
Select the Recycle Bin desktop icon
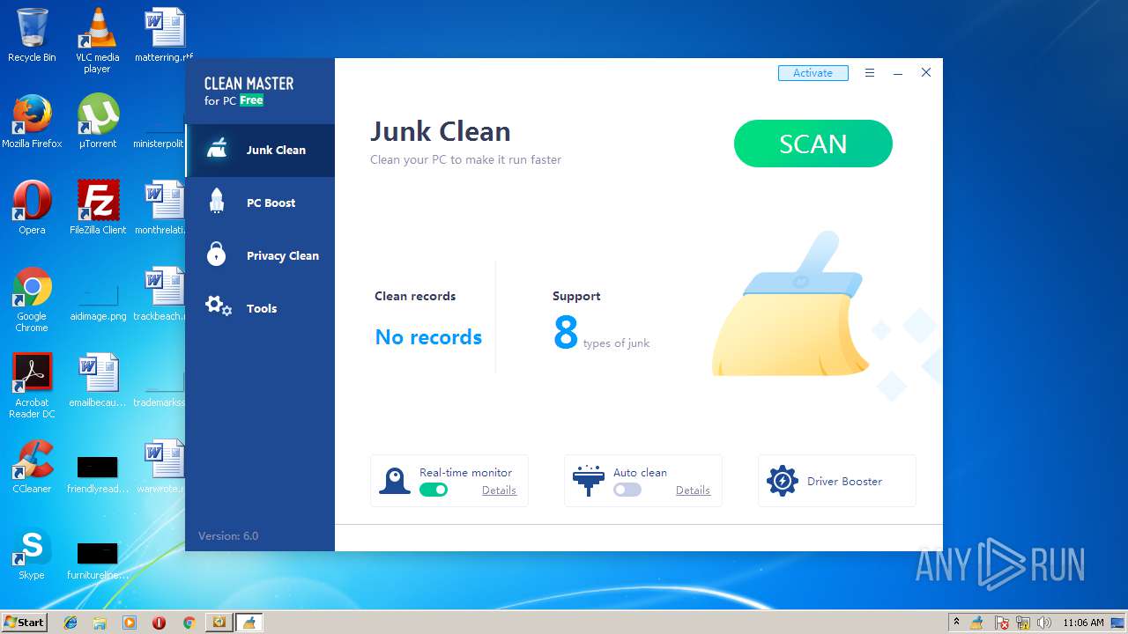[x=32, y=36]
